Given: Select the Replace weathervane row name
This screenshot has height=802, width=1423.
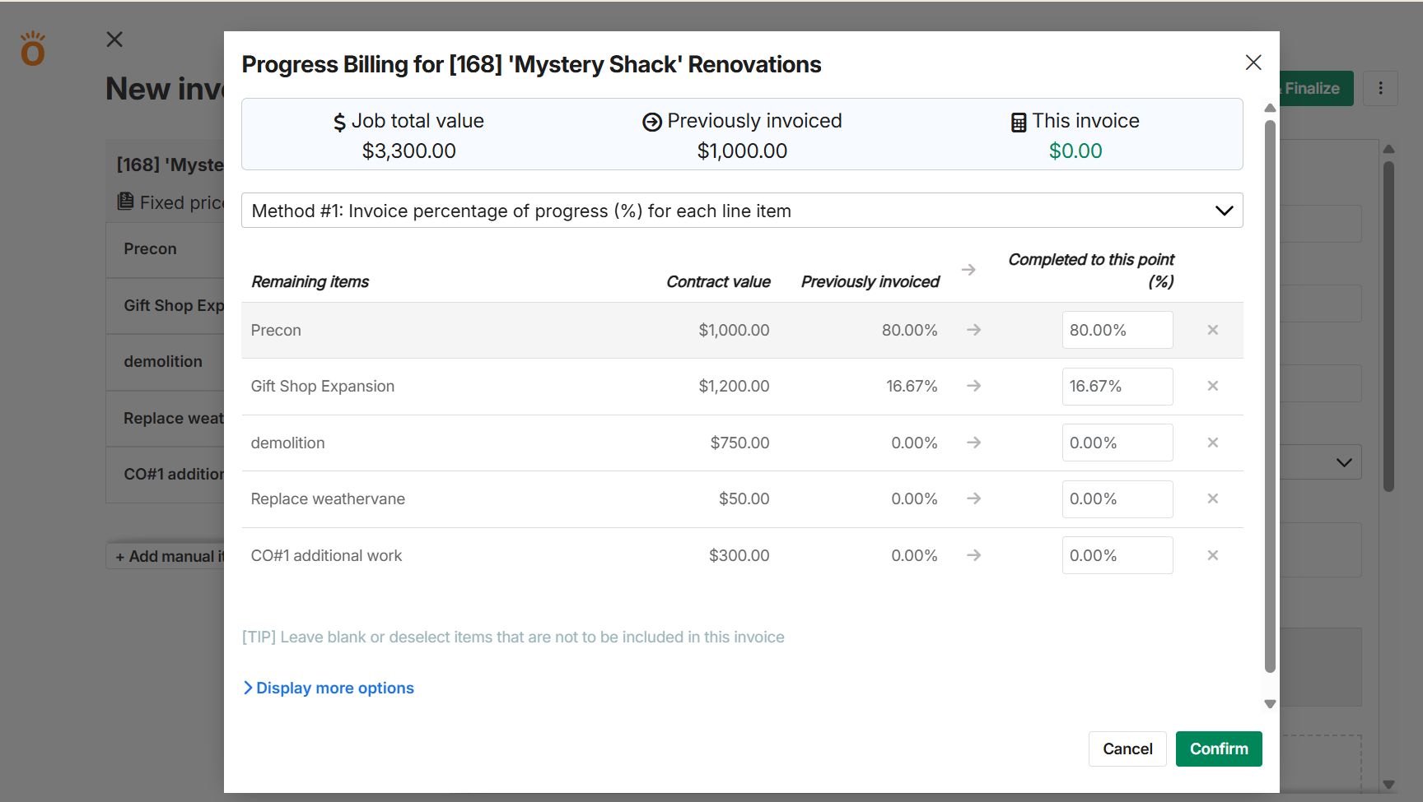Looking at the screenshot, I should (x=328, y=498).
